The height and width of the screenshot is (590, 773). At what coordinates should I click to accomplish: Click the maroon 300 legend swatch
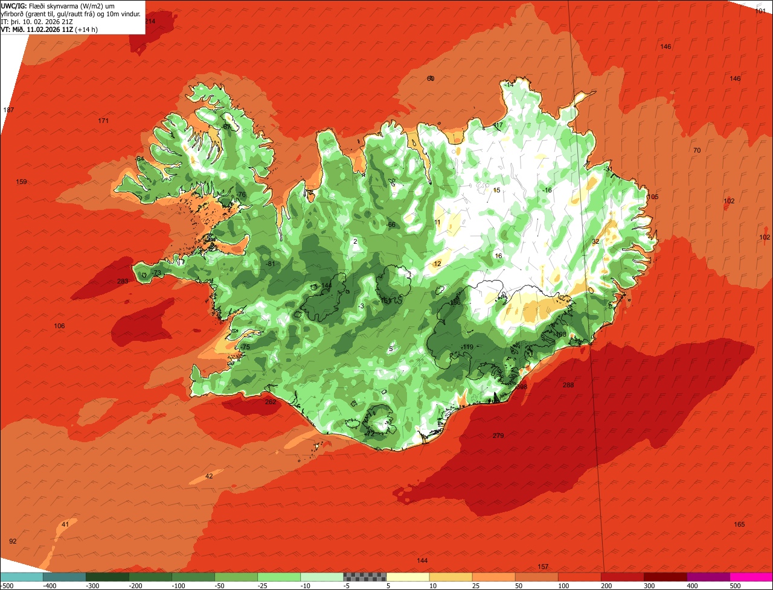click(x=666, y=577)
